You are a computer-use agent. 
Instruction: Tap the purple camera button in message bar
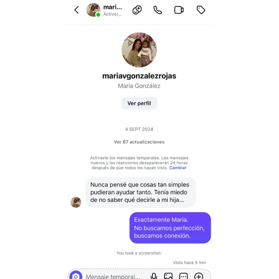tap(76, 275)
